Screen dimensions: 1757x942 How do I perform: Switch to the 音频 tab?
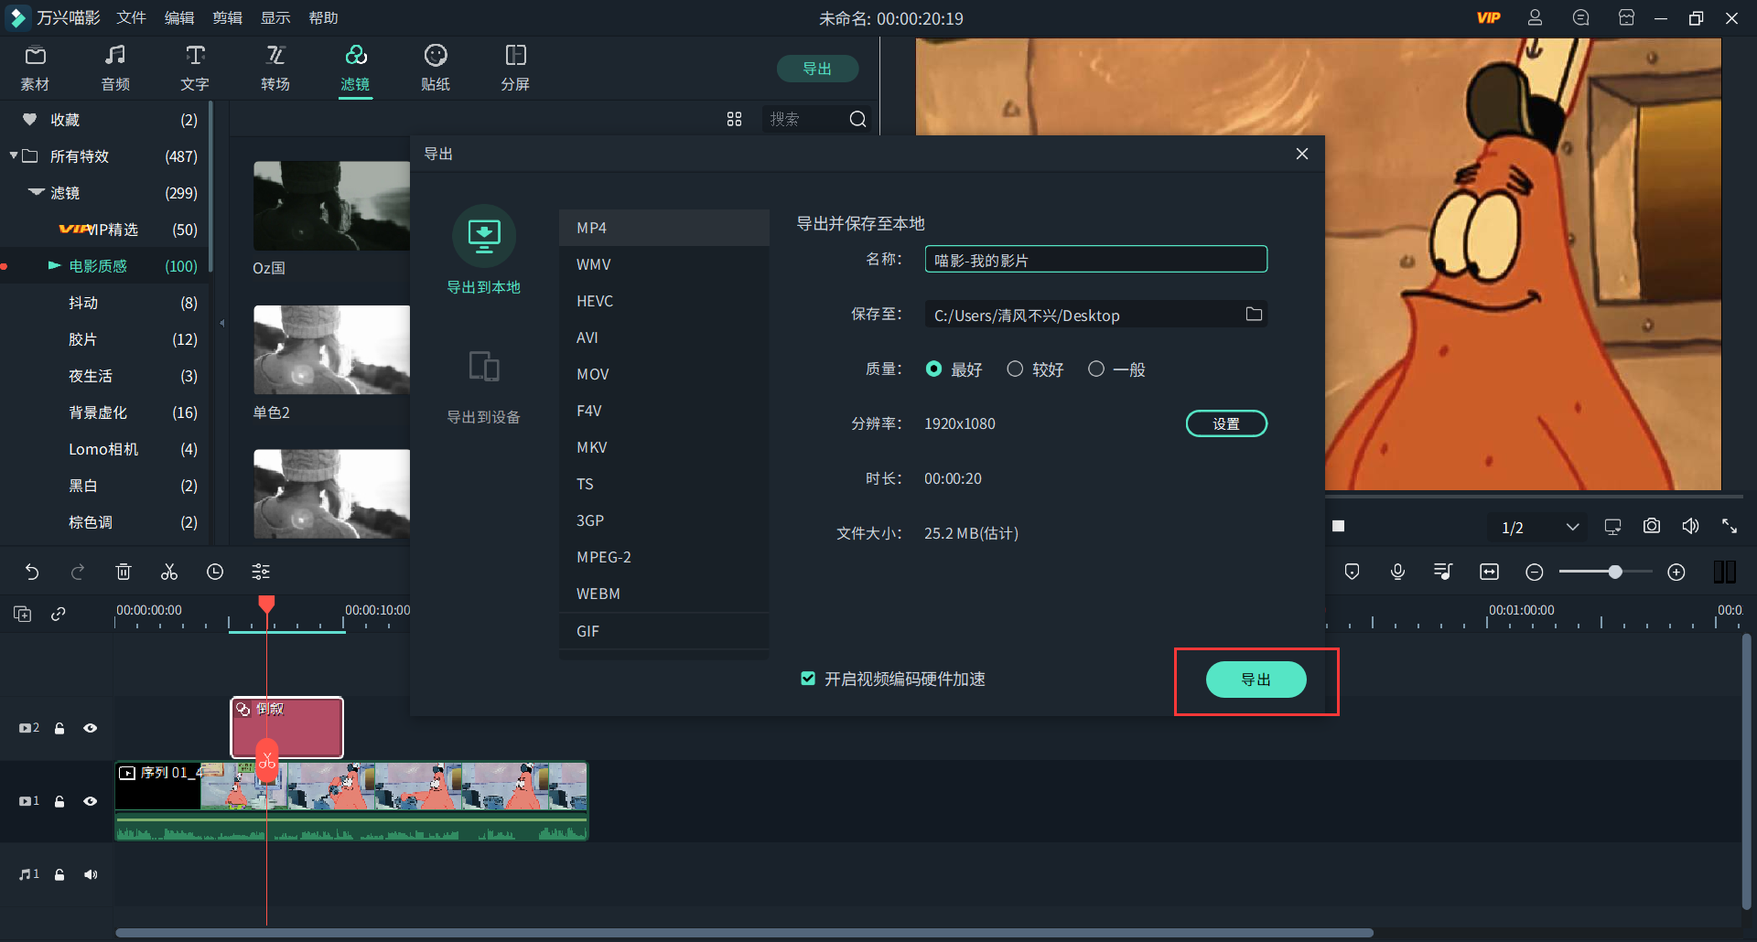click(x=114, y=68)
